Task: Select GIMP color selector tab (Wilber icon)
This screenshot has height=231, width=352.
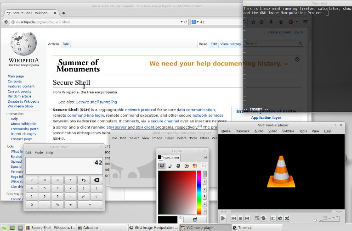Action: pos(162,166)
